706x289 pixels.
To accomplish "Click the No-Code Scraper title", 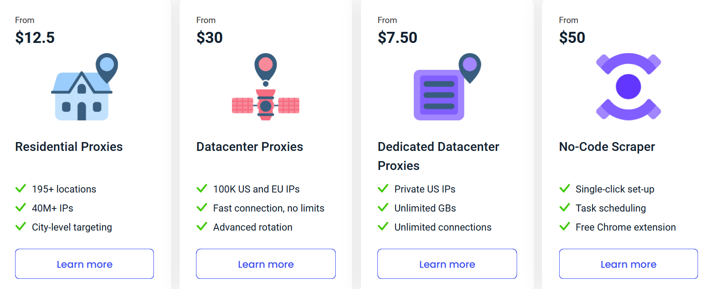I will pos(607,146).
